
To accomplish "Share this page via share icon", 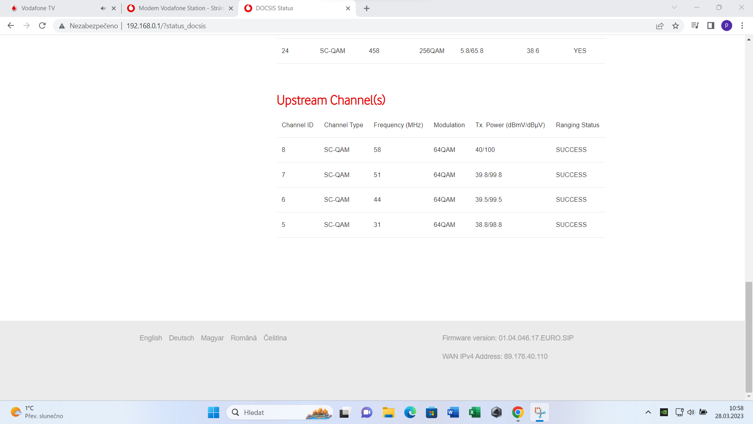I will (x=660, y=26).
